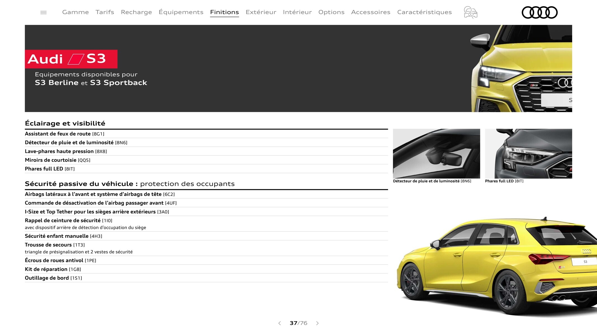The height and width of the screenshot is (336, 597).
Task: Open the Extérieur tab
Action: [261, 12]
